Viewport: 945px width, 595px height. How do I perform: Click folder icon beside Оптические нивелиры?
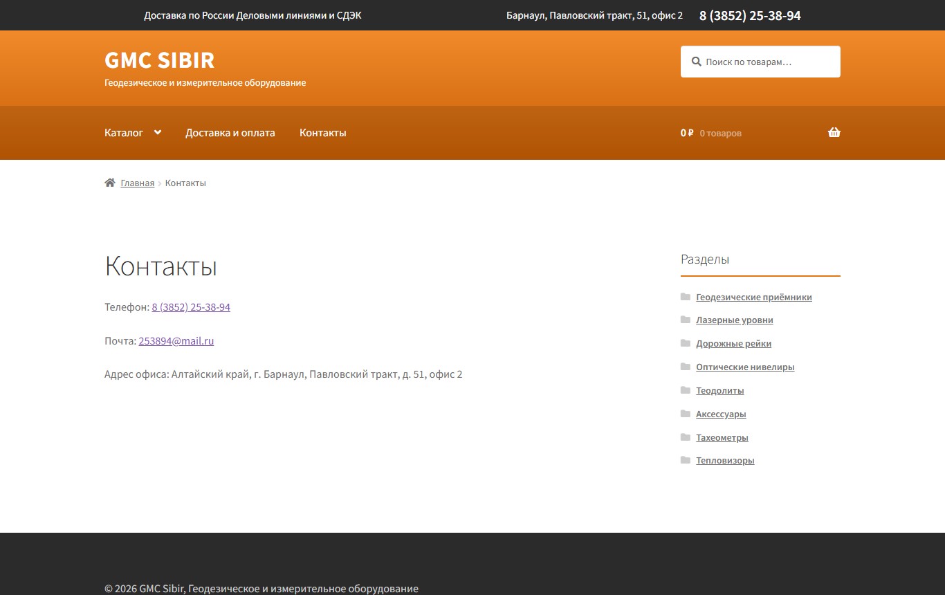coord(686,367)
